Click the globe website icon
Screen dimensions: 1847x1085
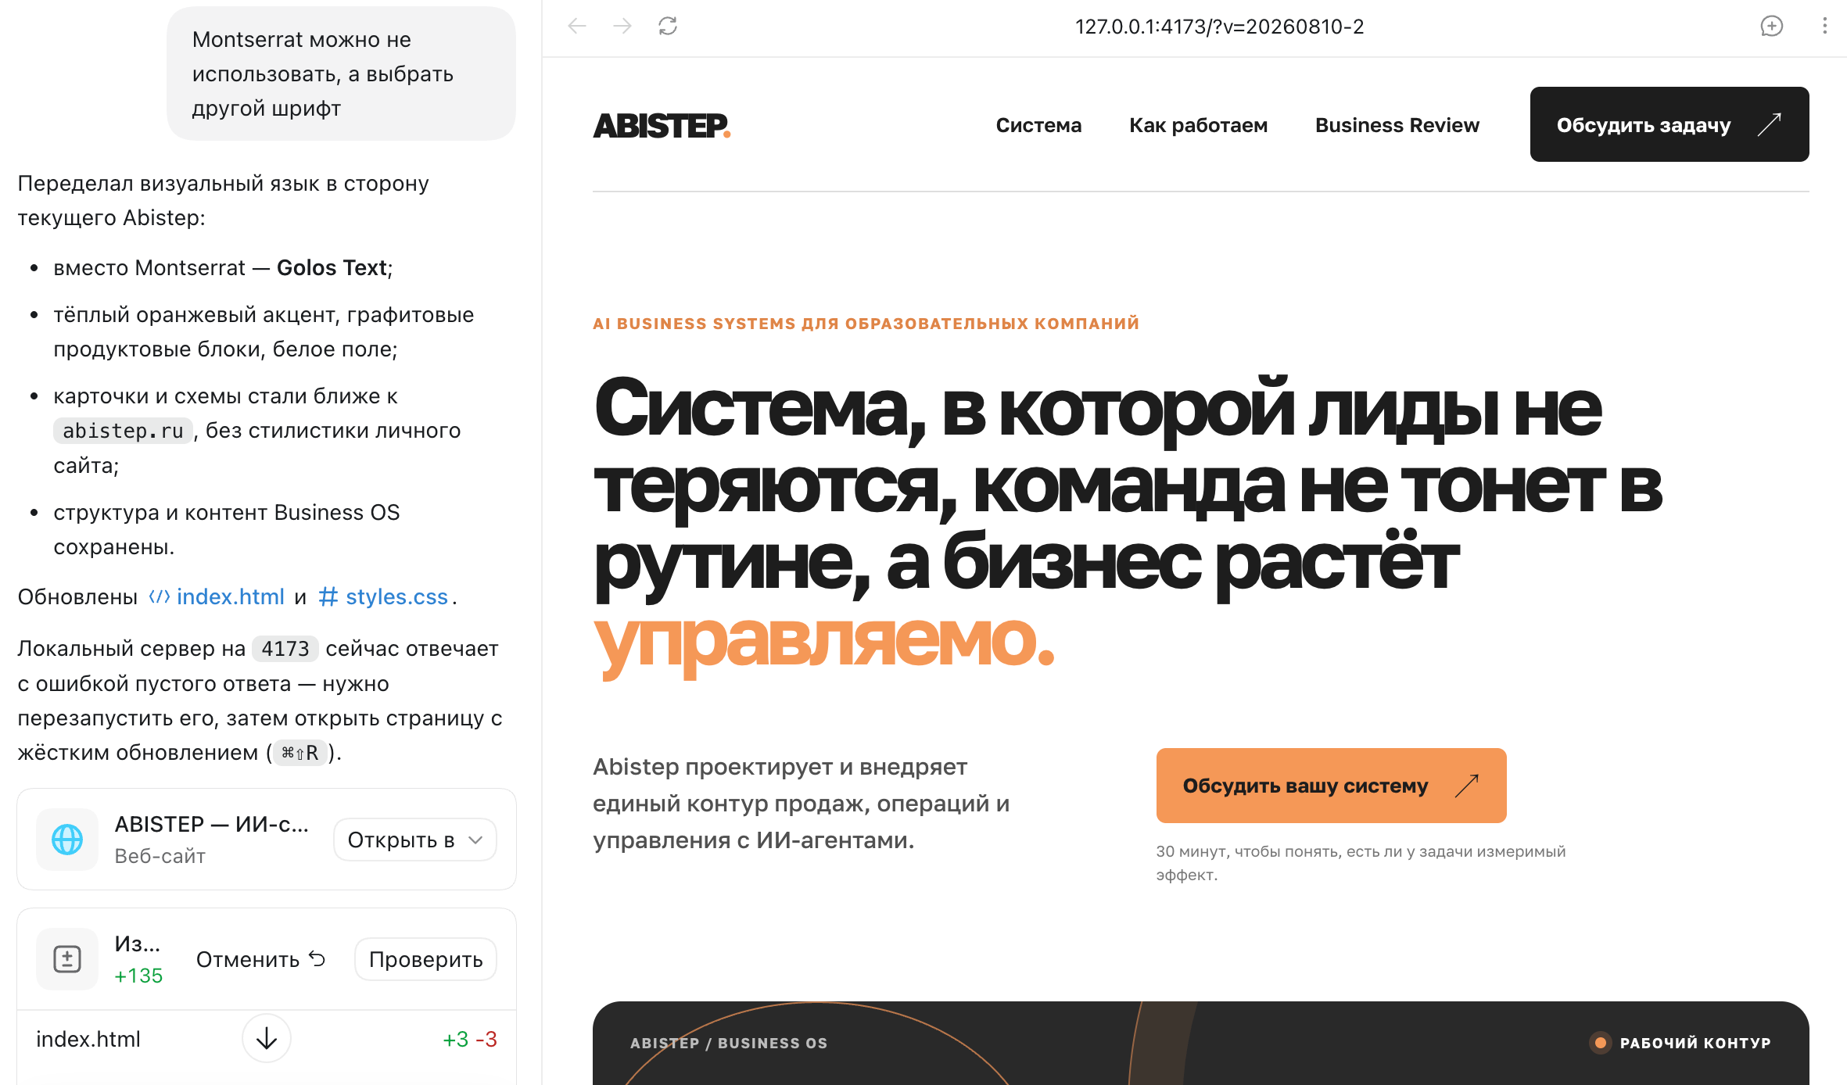pos(67,840)
